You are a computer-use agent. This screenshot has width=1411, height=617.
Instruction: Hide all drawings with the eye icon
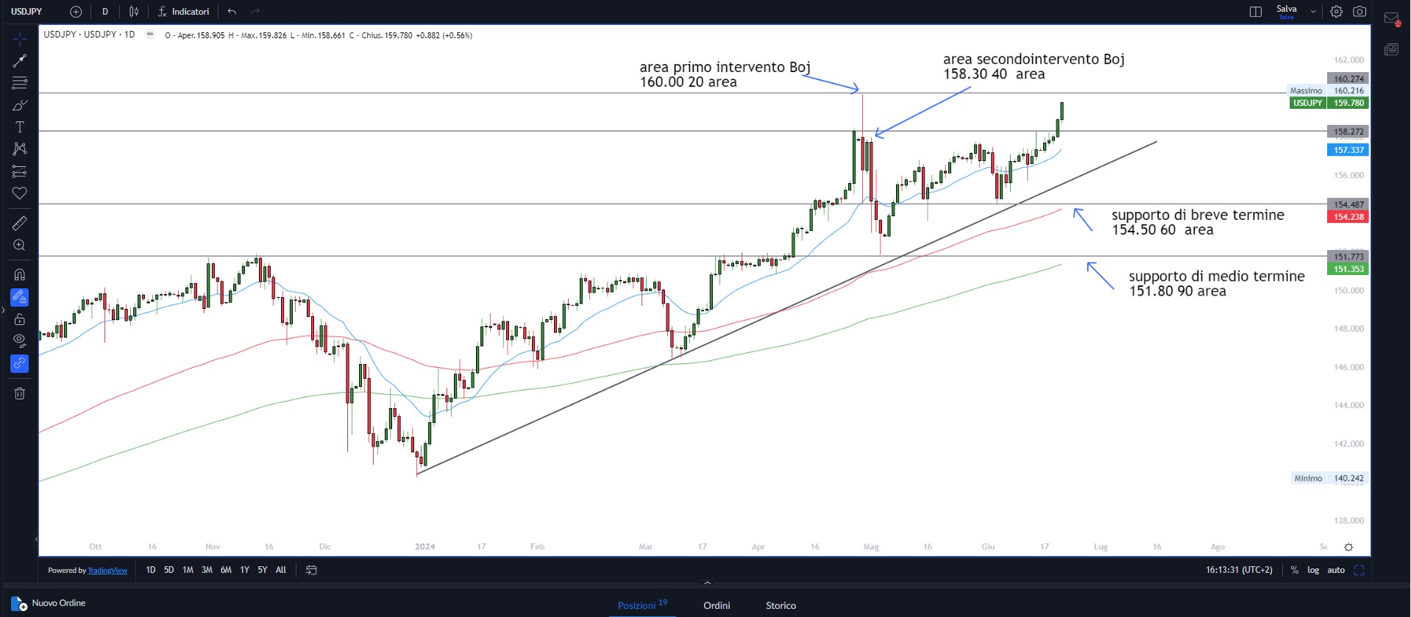(20, 340)
